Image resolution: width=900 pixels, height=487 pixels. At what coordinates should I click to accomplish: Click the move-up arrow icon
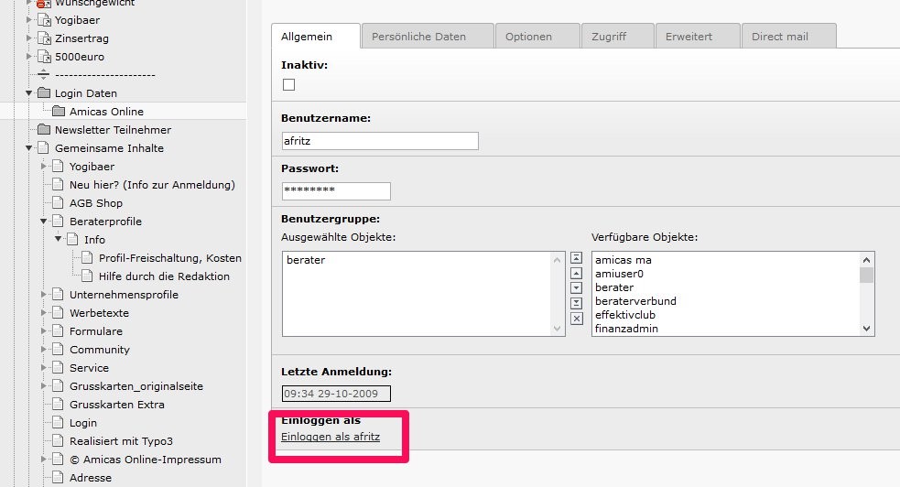(576, 273)
